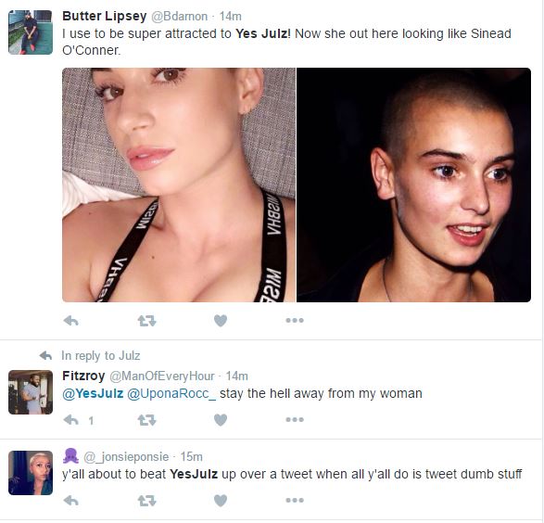Open the @YesJulz mention link
Screen dimensions: 544x523
pos(93,393)
